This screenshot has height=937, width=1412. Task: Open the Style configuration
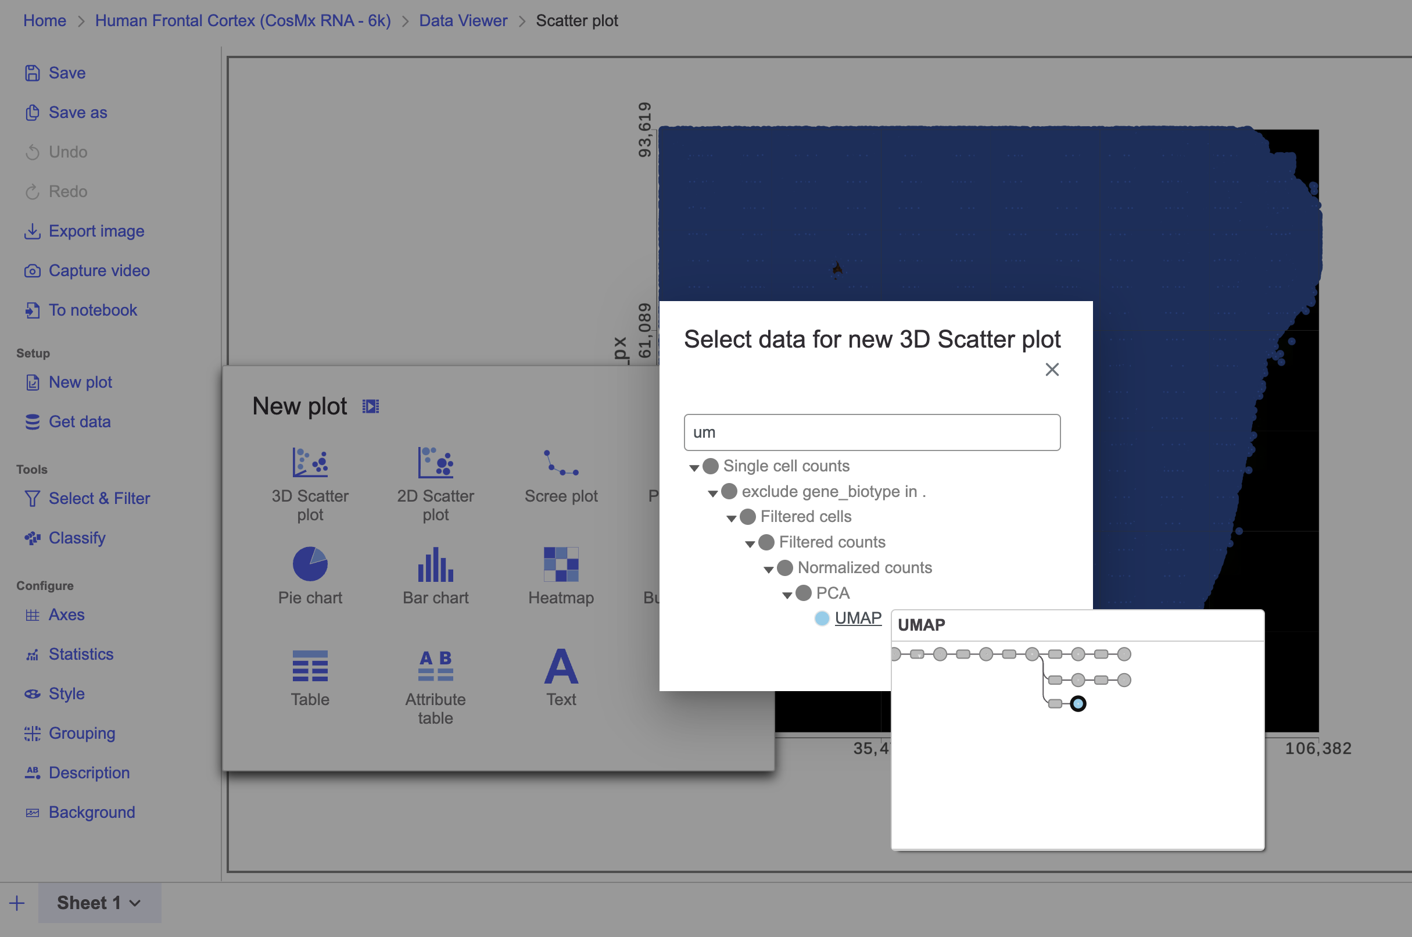tap(66, 694)
